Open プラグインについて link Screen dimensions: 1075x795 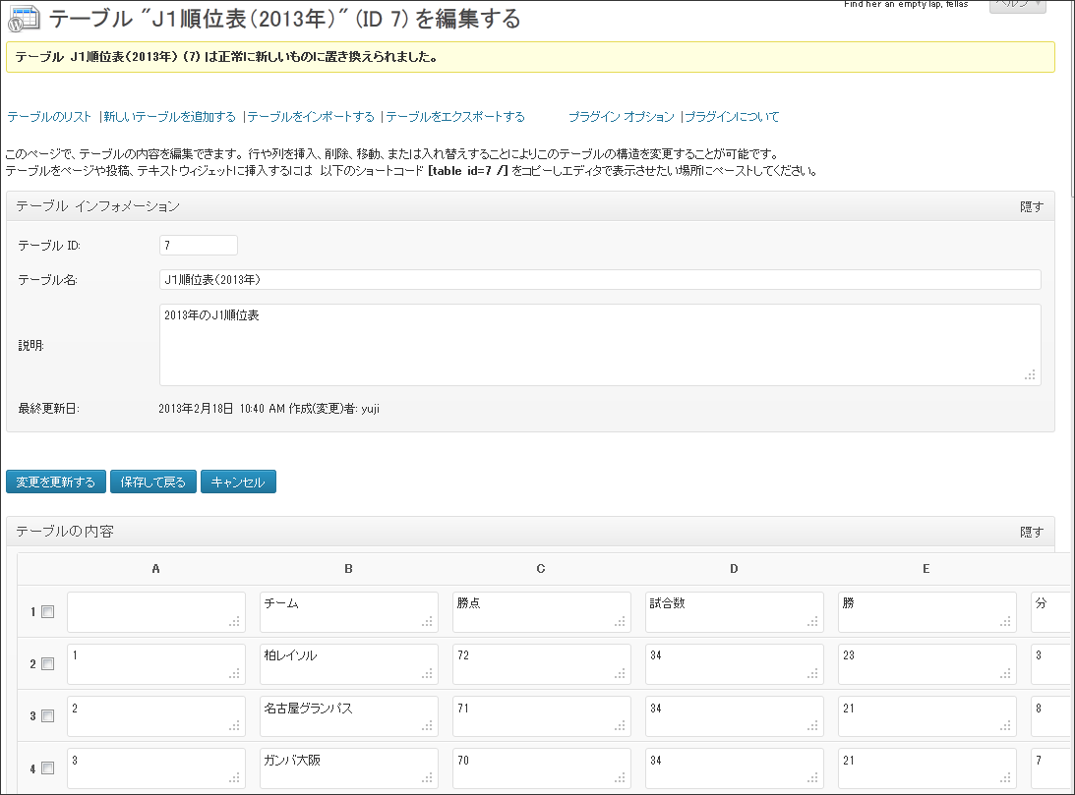pos(732,117)
